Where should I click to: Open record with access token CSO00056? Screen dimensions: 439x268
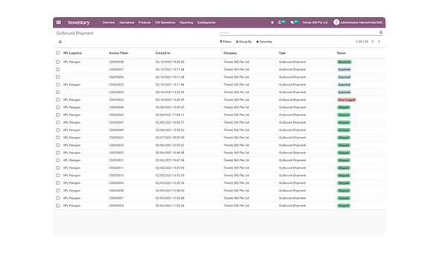click(x=116, y=77)
